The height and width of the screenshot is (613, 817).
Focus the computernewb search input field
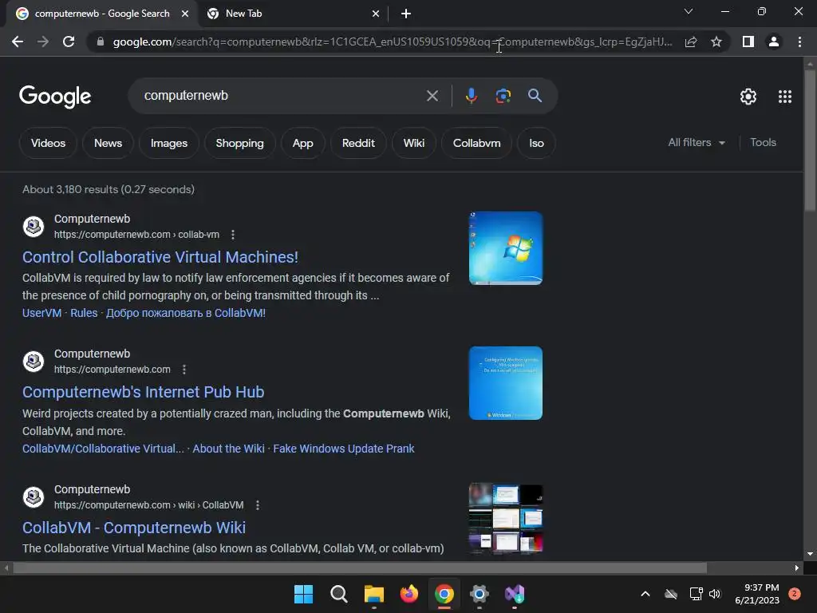[x=282, y=96]
